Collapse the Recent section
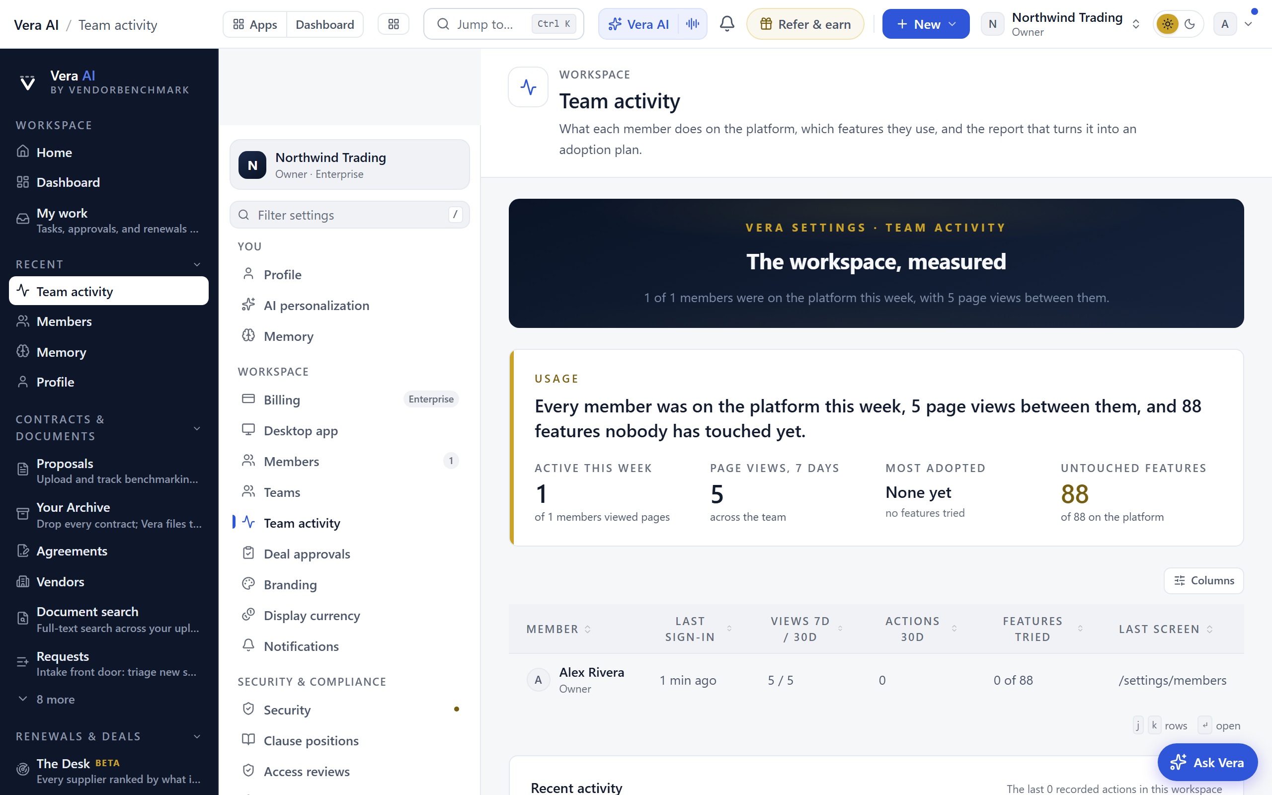This screenshot has width=1272, height=795. (x=197, y=264)
